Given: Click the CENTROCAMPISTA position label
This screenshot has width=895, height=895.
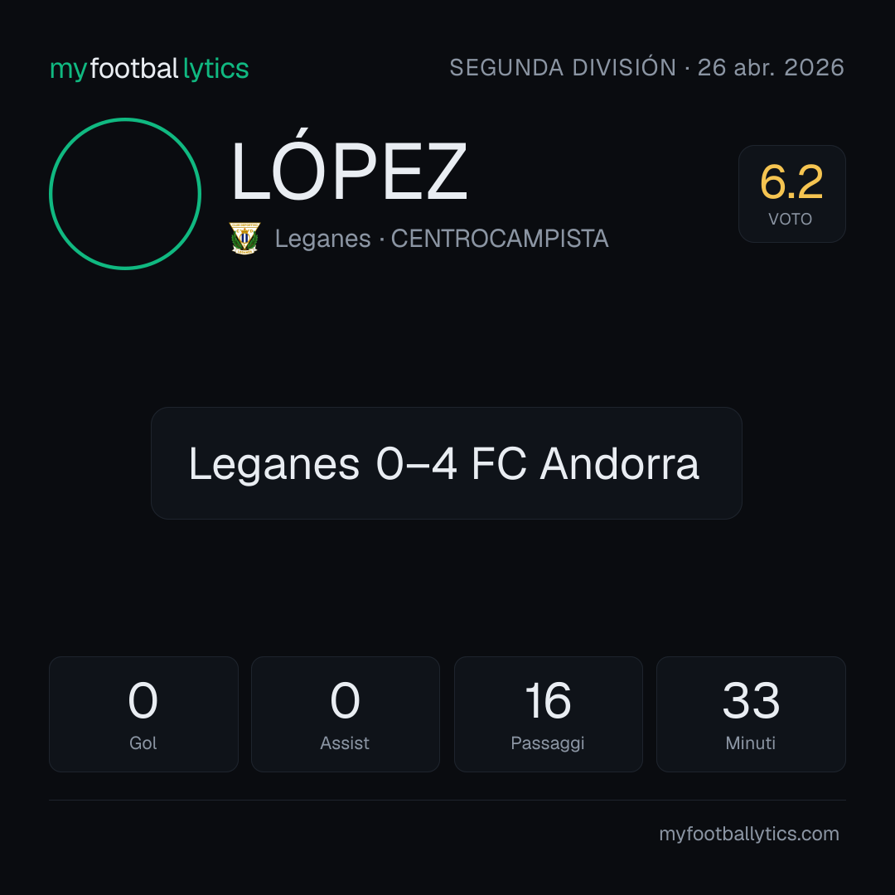Looking at the screenshot, I should 500,239.
